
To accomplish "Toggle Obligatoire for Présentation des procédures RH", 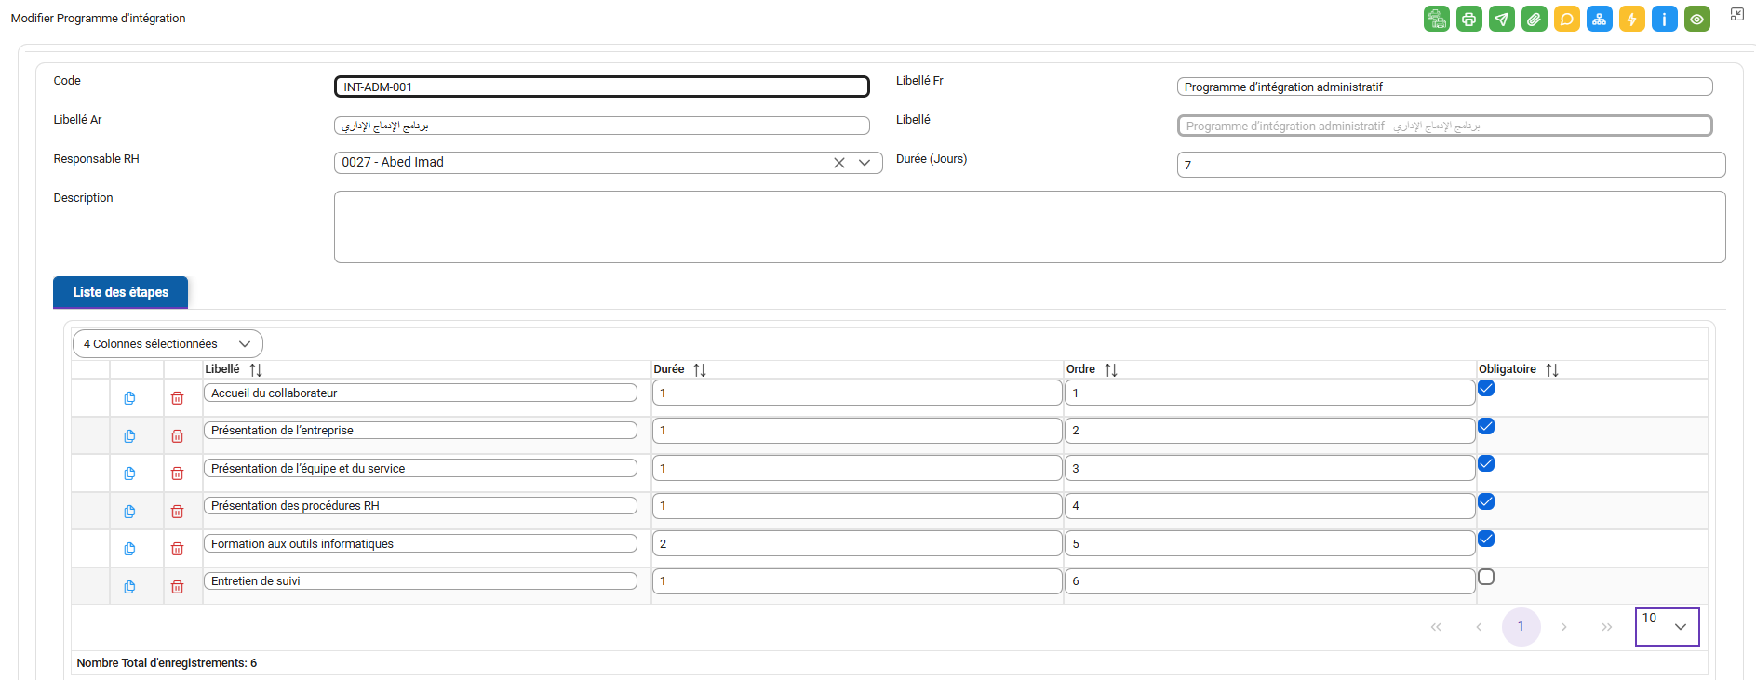I will (x=1486, y=501).
